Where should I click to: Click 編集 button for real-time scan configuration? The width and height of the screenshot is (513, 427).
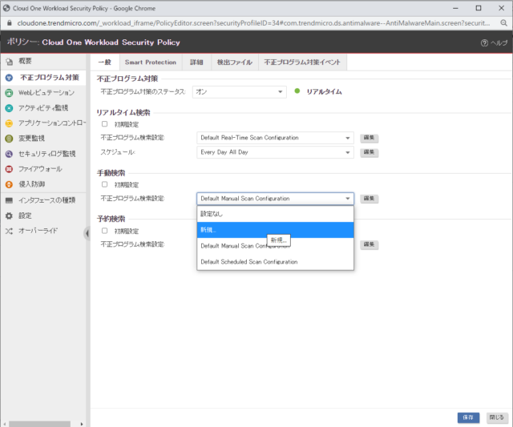(369, 138)
